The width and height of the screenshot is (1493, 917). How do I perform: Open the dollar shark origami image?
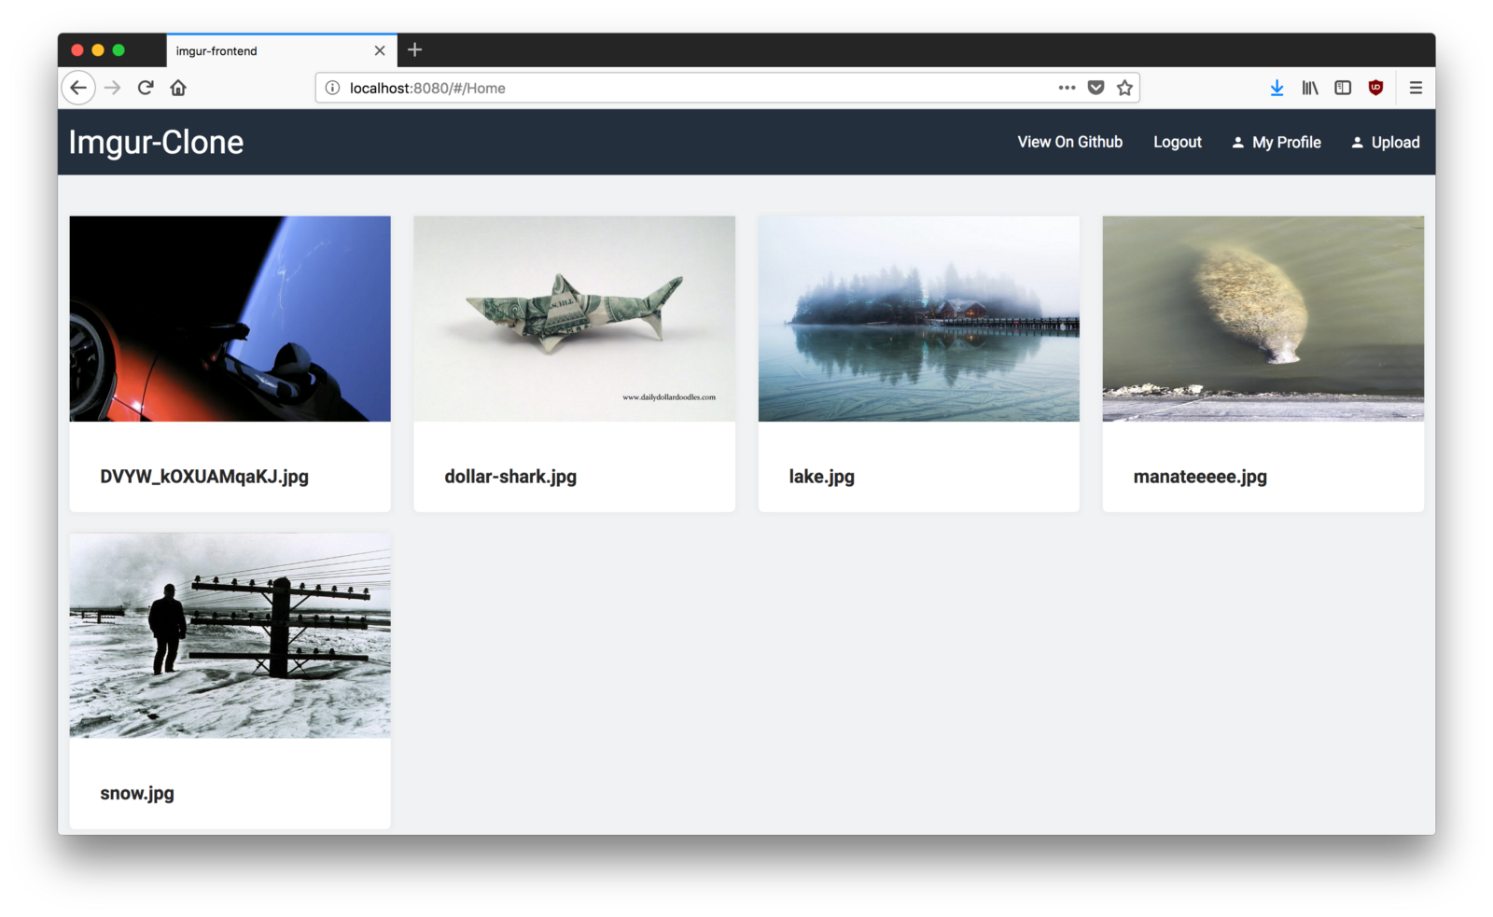(575, 319)
